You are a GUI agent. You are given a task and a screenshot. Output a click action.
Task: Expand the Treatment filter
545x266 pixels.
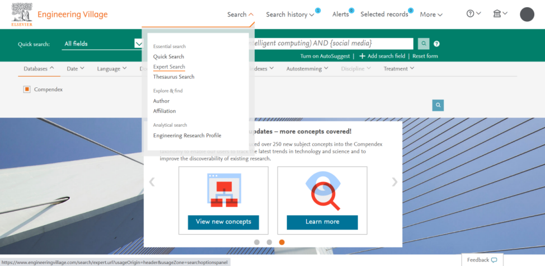coord(399,69)
